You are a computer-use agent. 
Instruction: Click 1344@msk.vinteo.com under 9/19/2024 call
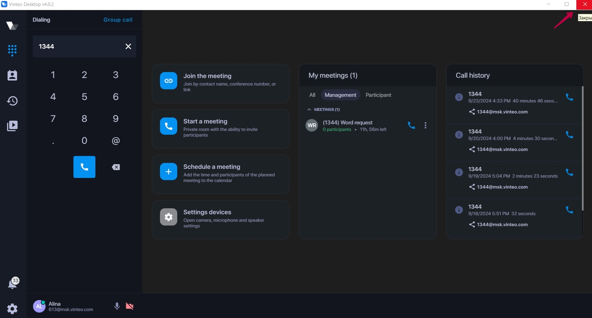point(502,187)
